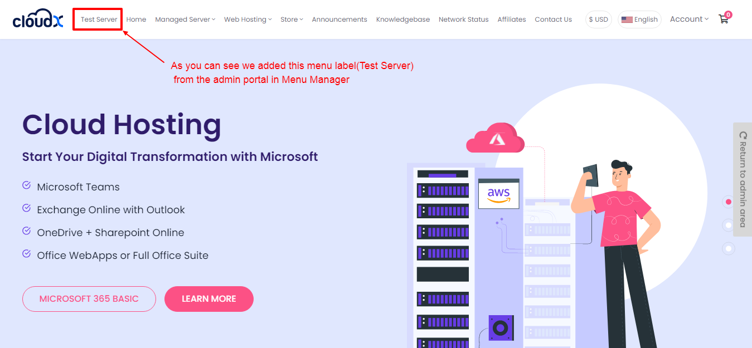Expand the Web Hosting dropdown
The width and height of the screenshot is (752, 348).
(248, 19)
